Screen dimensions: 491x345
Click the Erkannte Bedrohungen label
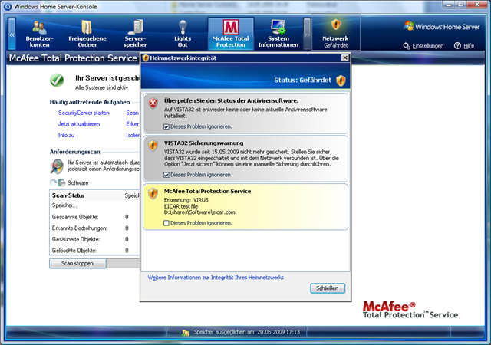click(80, 228)
